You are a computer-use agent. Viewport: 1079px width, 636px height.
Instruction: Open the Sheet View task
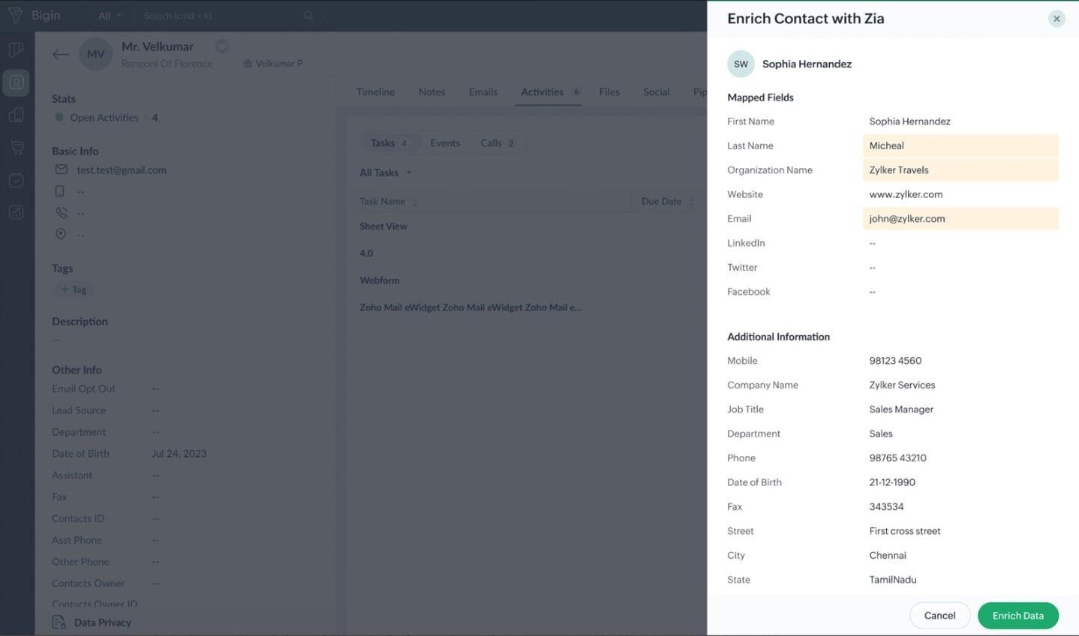click(383, 226)
